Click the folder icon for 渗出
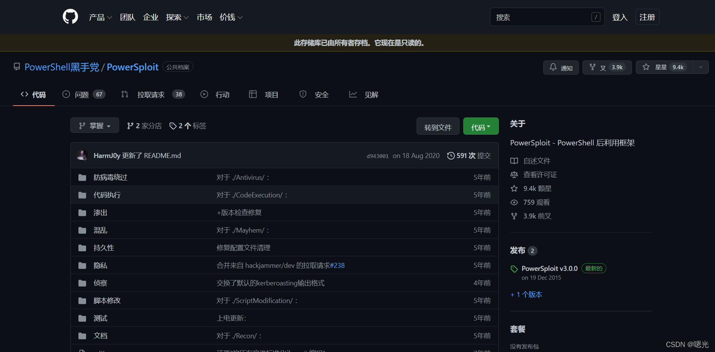This screenshot has width=715, height=352. click(x=82, y=213)
